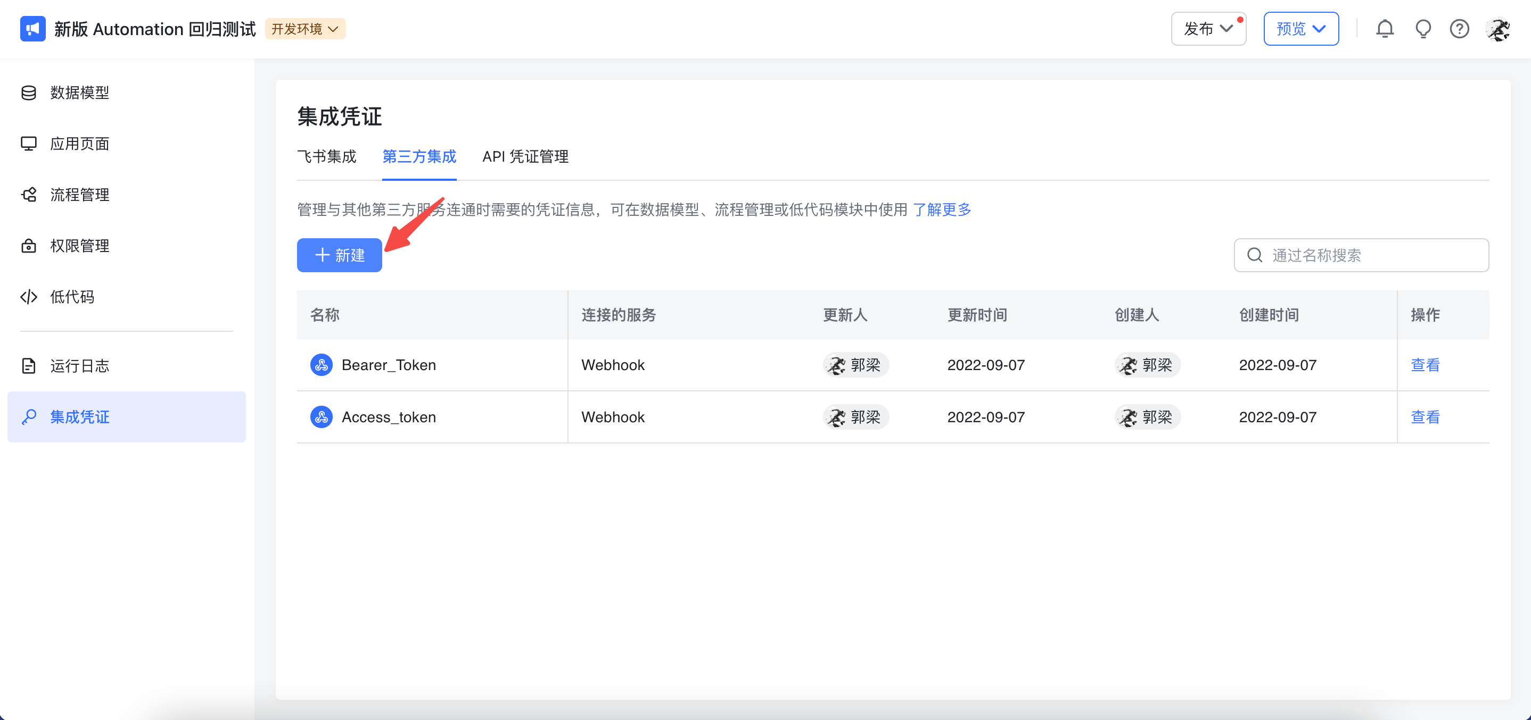Click the 运行日志 document icon
This screenshot has height=720, width=1531.
pyautogui.click(x=29, y=366)
